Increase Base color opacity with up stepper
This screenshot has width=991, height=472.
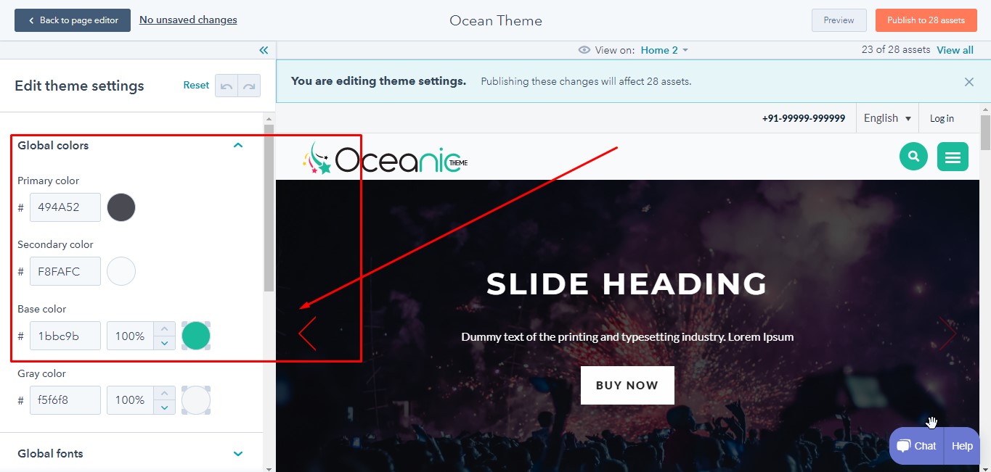coord(164,329)
